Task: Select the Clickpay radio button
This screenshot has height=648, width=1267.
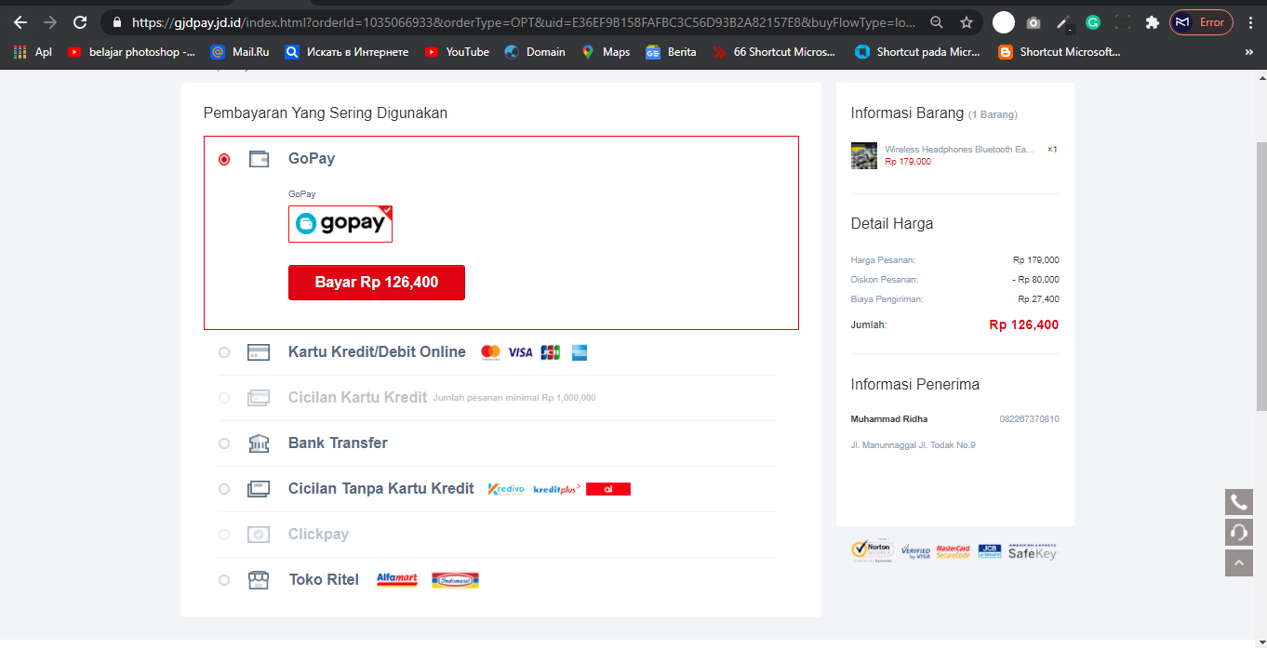Action: pos(224,535)
